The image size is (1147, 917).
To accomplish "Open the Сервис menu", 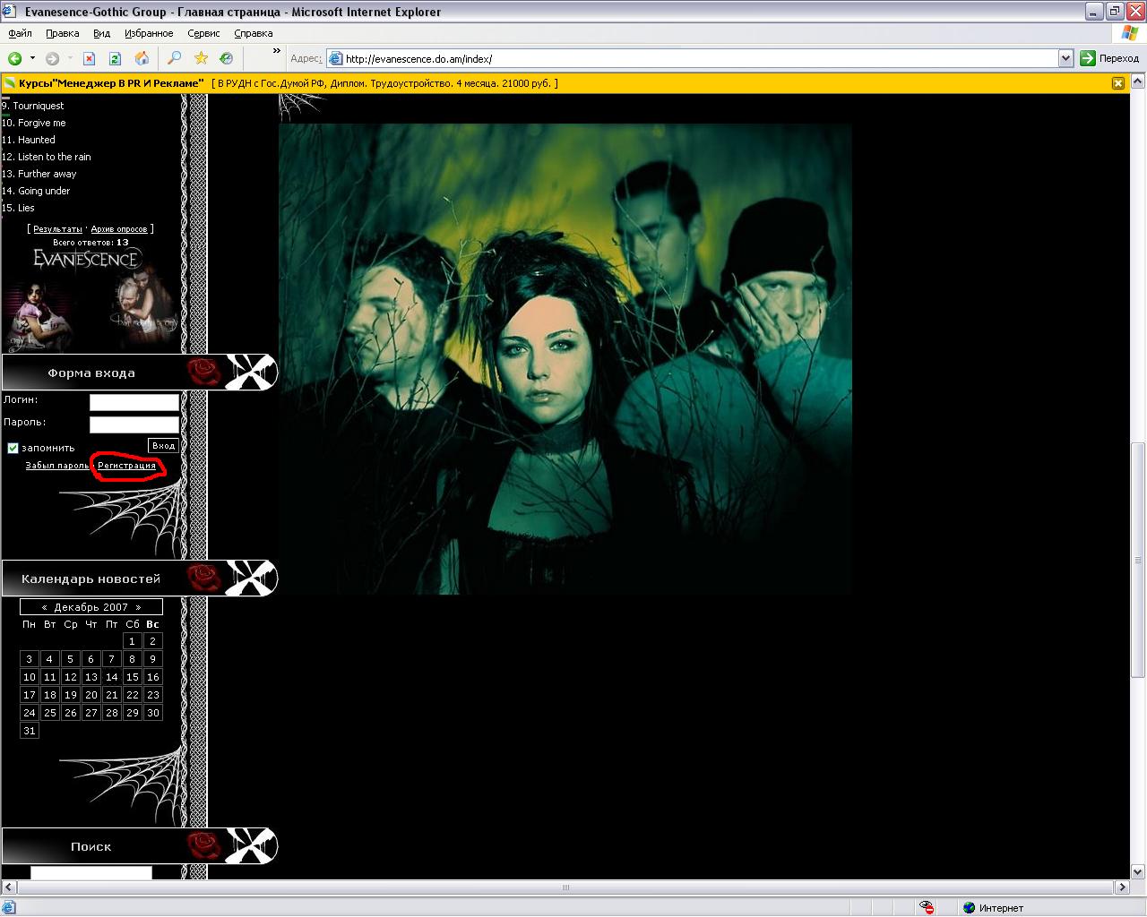I will pyautogui.click(x=203, y=33).
